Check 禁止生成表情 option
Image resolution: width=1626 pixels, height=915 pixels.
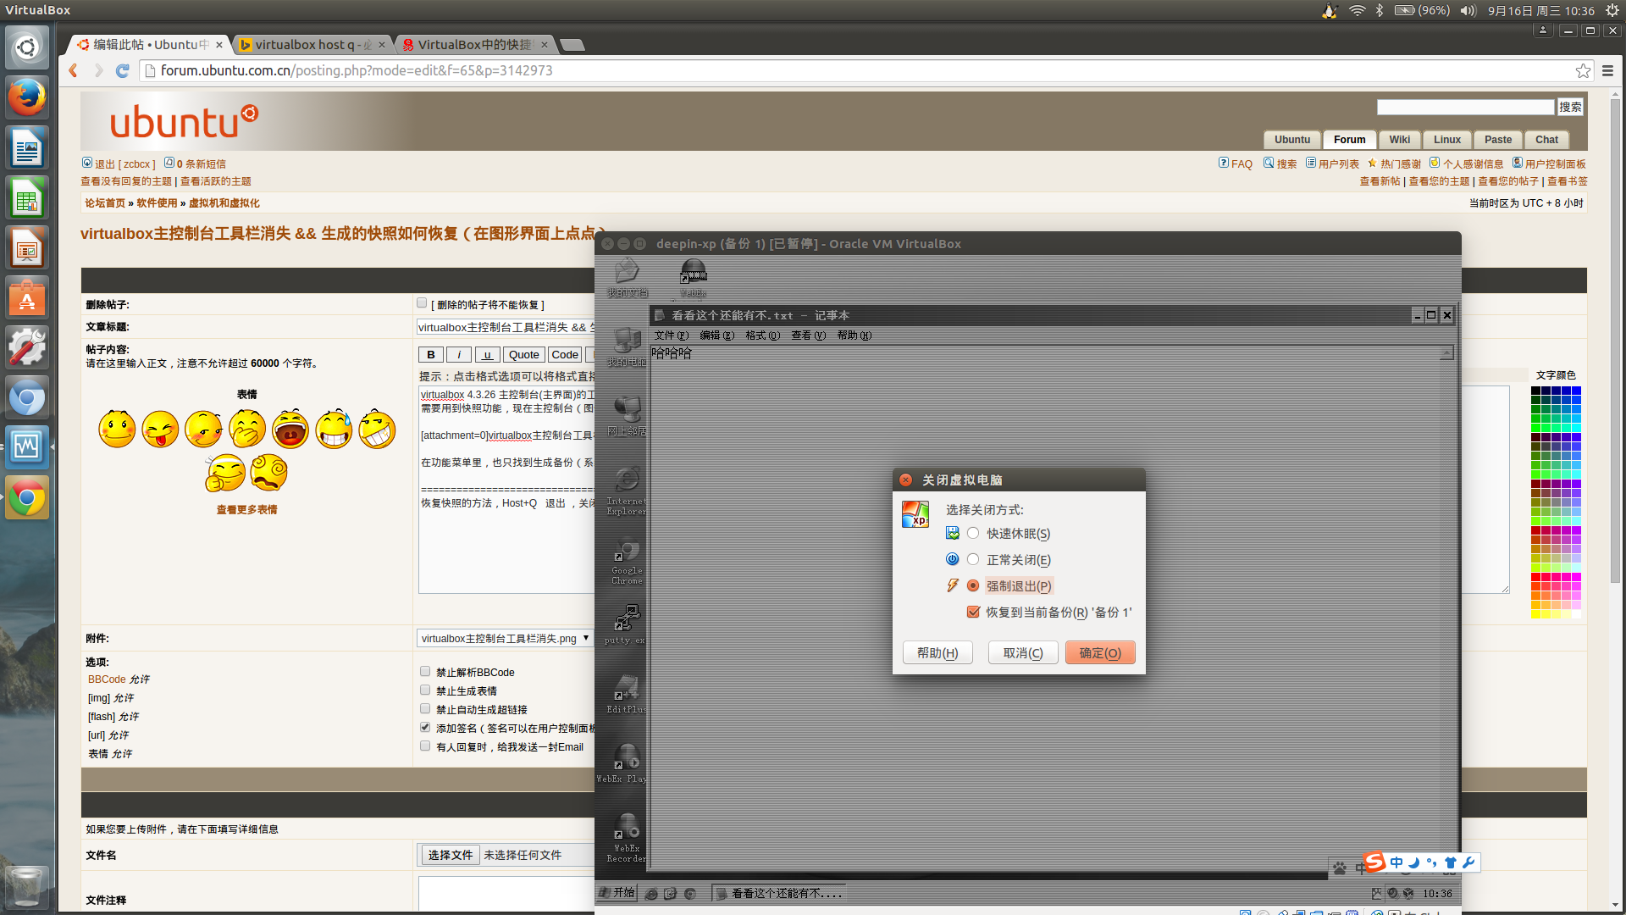point(425,690)
